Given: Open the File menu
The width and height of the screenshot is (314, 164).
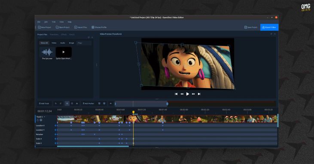Looking at the screenshot, I should [39, 22].
